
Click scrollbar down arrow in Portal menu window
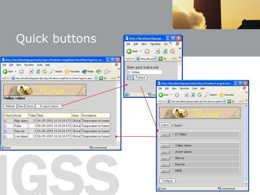pos(246,184)
